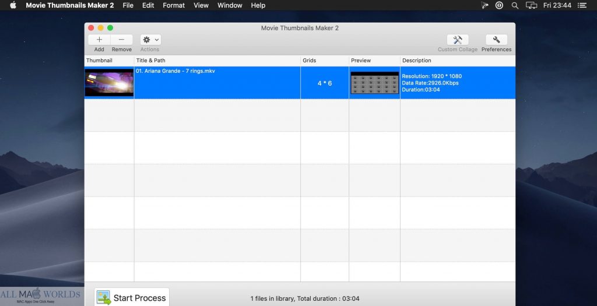This screenshot has width=597, height=306.
Task: Select the 7 rings video thumbnail
Action: tap(109, 83)
